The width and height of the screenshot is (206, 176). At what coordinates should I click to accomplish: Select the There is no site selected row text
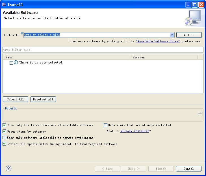tap(41, 62)
